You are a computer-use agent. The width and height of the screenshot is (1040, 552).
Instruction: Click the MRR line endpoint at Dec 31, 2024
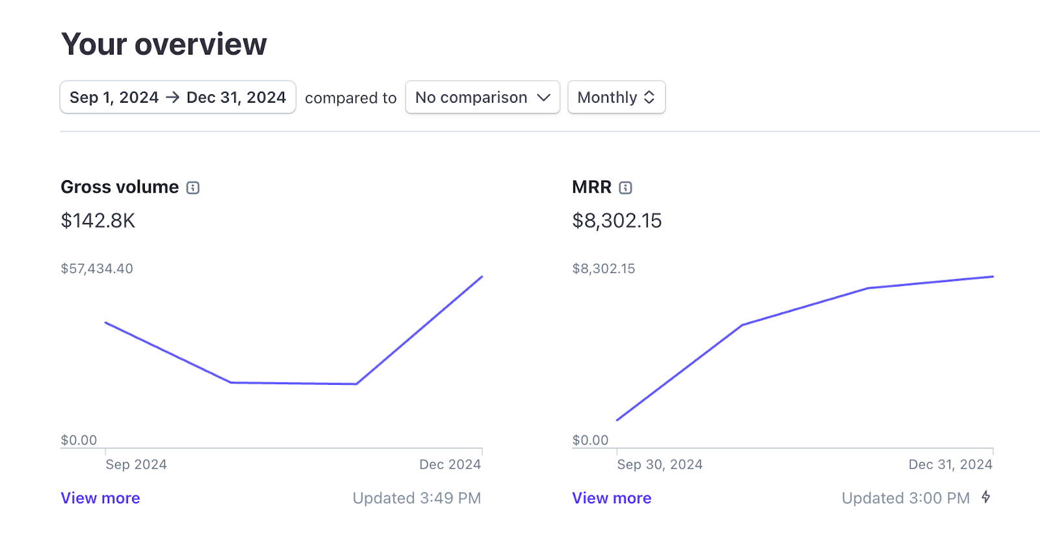pyautogui.click(x=993, y=277)
